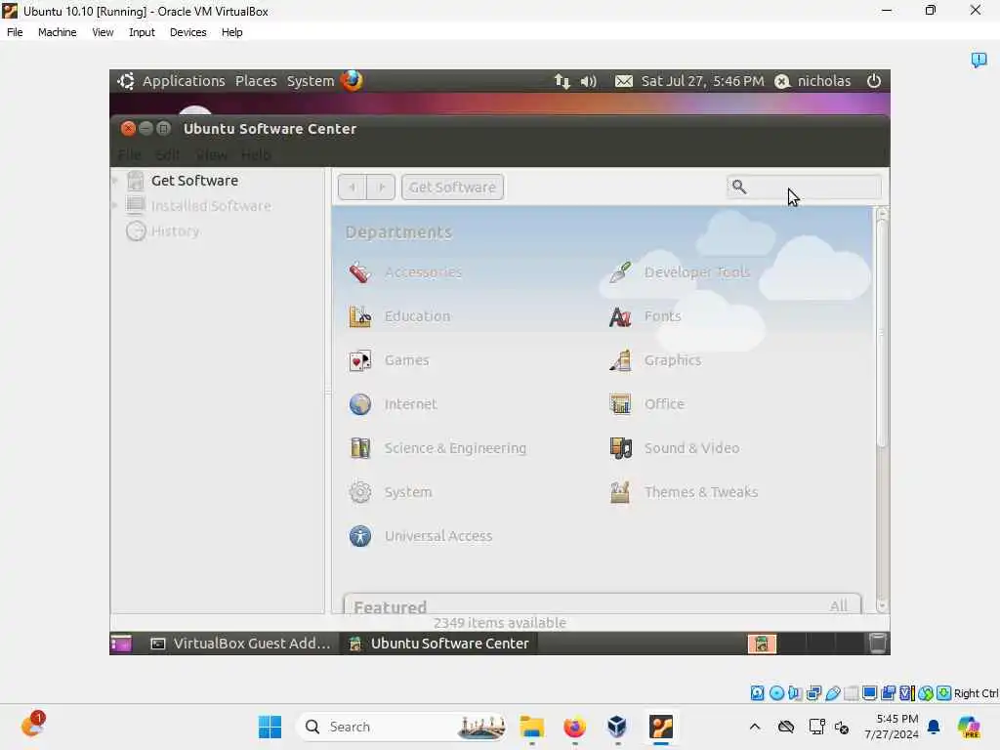Click into the software search field
Screen dimensions: 1000x750
[x=804, y=187]
